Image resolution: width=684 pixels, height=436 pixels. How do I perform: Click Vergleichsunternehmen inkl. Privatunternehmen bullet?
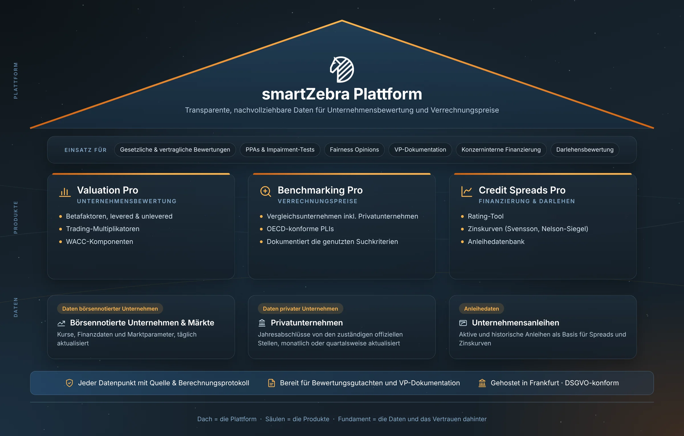pos(342,216)
